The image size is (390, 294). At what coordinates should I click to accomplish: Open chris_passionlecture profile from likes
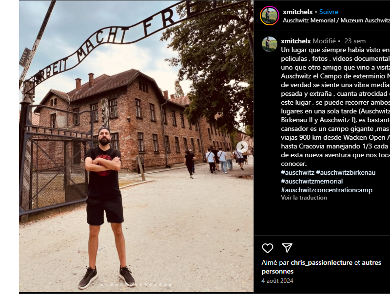(x=321, y=262)
